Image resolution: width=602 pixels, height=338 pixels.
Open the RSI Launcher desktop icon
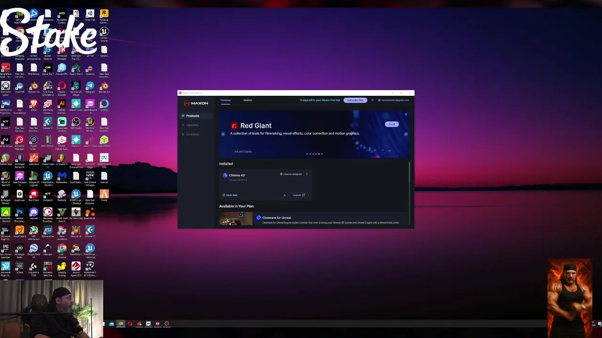pyautogui.click(x=48, y=232)
